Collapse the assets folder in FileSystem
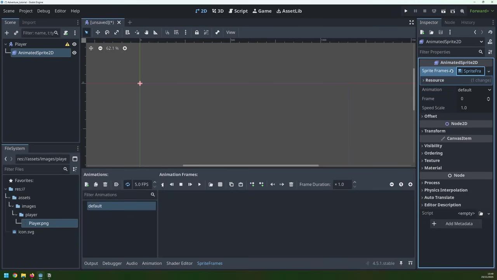The height and width of the screenshot is (280, 497). (x=9, y=198)
